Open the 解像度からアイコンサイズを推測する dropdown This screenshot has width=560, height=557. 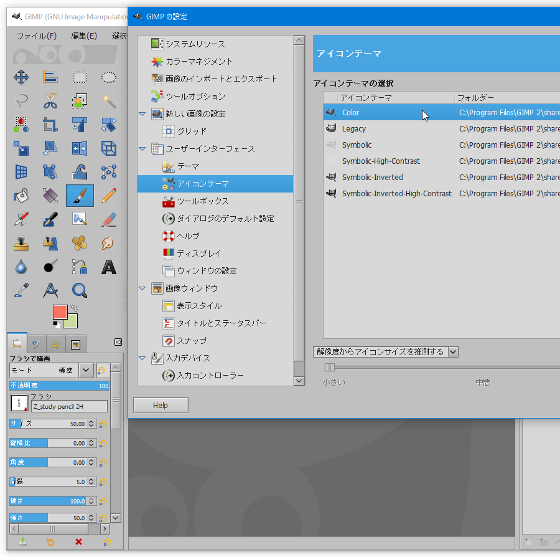point(386,352)
